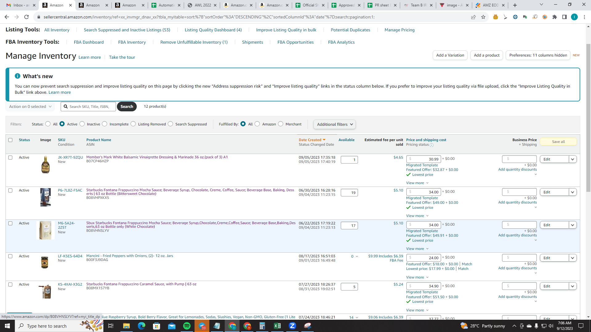
Task: Click the page vertical scrollbar thumb
Action: (x=588, y=118)
